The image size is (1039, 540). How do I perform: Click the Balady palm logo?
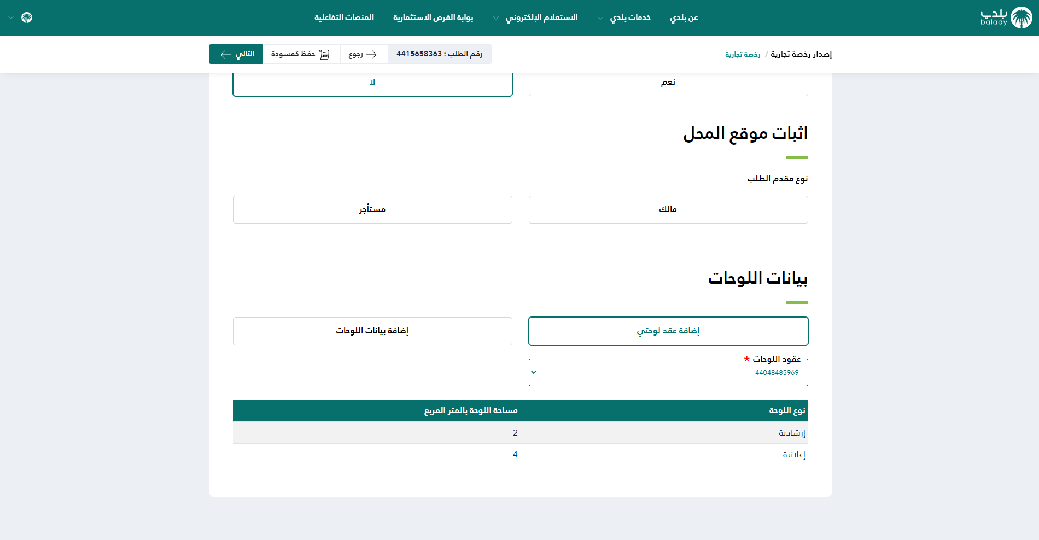tap(1020, 17)
